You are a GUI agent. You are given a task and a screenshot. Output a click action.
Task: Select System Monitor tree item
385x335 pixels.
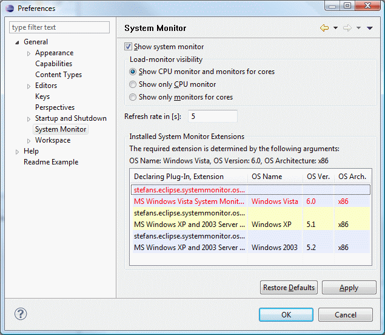[x=61, y=129]
